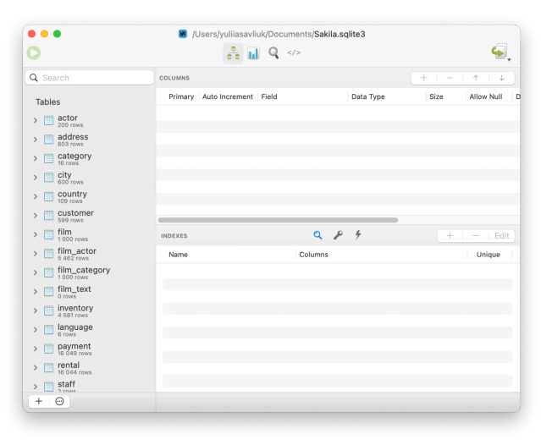Screen dimensions: 541x445
Task: Click the horizontal scrollbar in Columns pane
Action: [x=278, y=220]
